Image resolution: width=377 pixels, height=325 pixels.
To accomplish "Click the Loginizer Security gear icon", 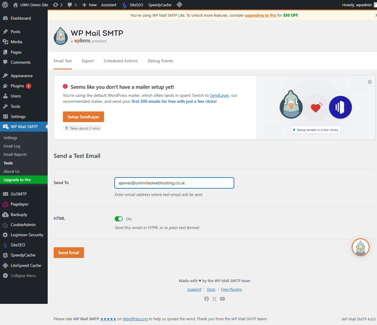I will point(5,235).
